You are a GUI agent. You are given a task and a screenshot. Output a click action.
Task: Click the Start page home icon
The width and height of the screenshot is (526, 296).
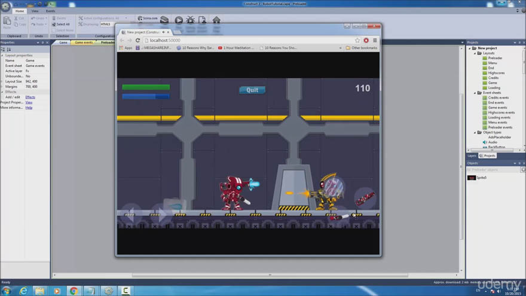pos(216,20)
